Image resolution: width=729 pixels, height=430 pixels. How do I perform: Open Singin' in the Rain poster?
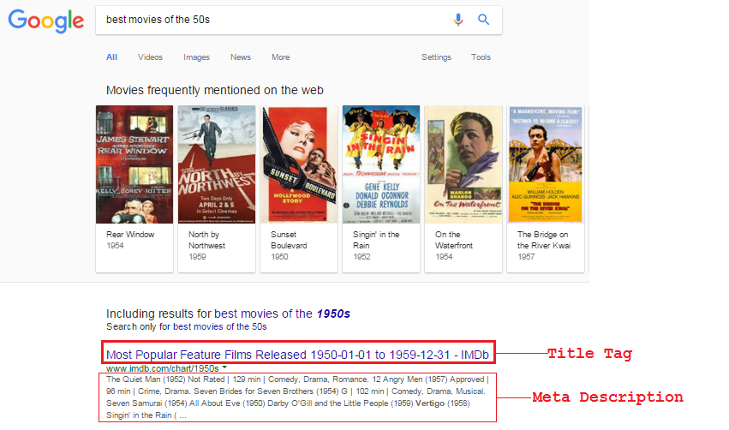(381, 164)
